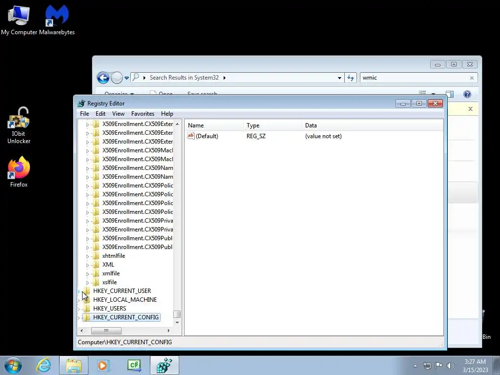Open the File menu in Registry Editor
This screenshot has width=500, height=375.
click(84, 113)
